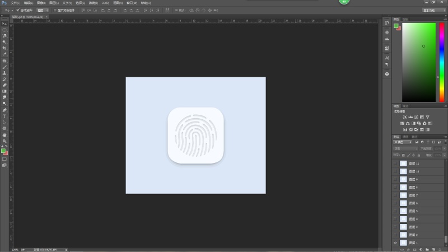Click the document tab title
Screen dimensions: 448x252
pyautogui.click(x=27, y=17)
